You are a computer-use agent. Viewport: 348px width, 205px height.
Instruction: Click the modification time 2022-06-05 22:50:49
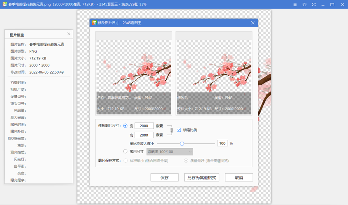coord(47,72)
